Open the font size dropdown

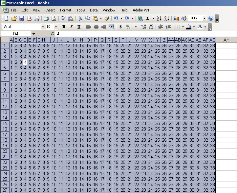coord(56,27)
